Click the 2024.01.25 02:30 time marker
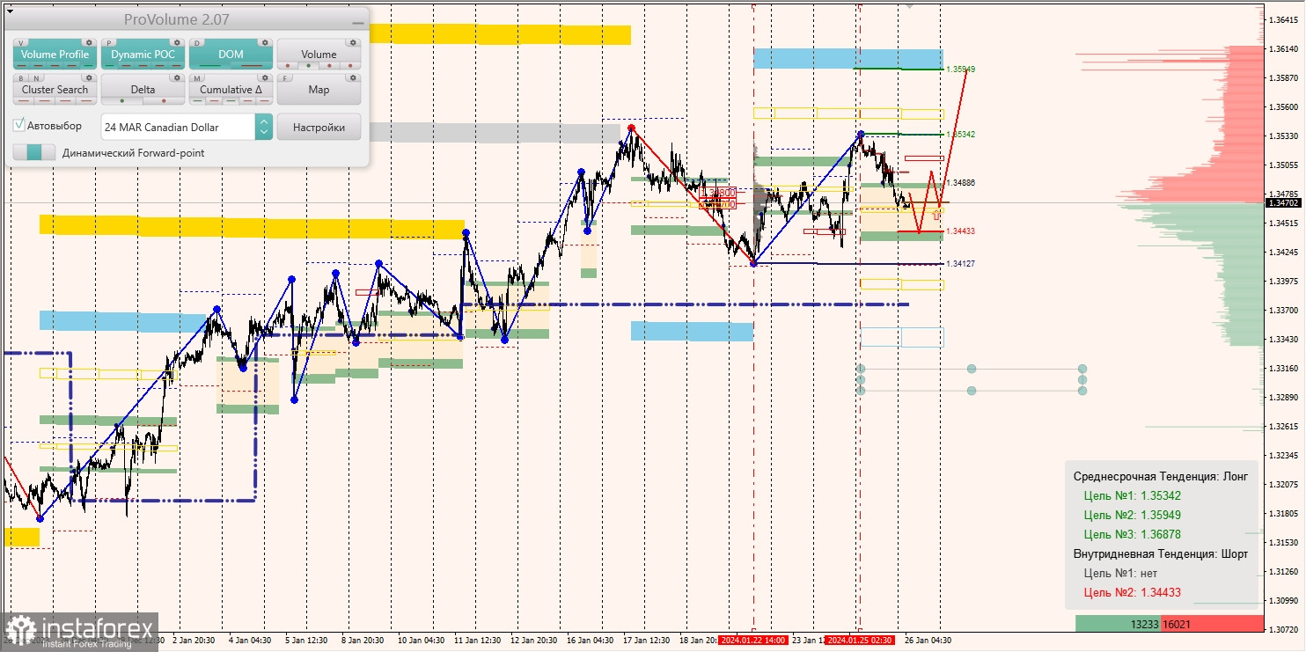This screenshot has height=652, width=1306. coord(861,641)
